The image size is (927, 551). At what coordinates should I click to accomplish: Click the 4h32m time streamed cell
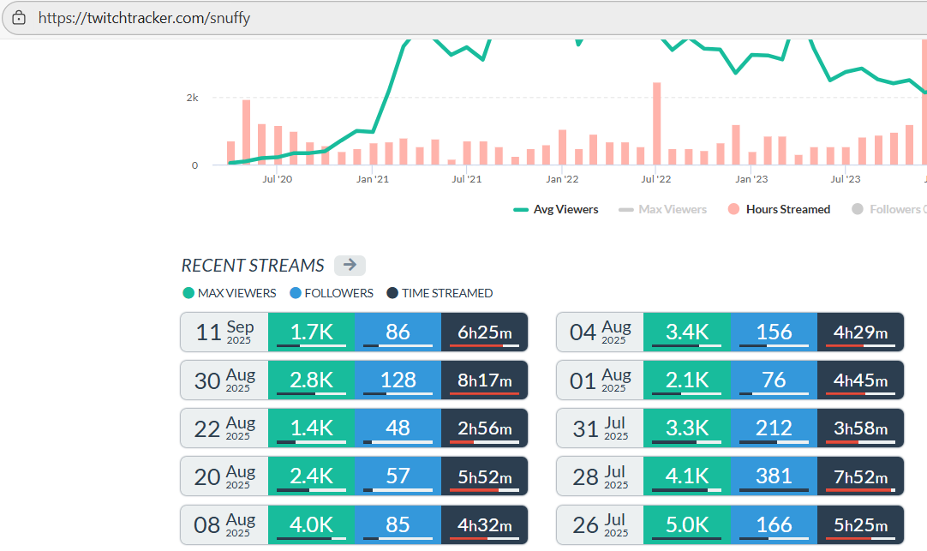[x=484, y=524]
